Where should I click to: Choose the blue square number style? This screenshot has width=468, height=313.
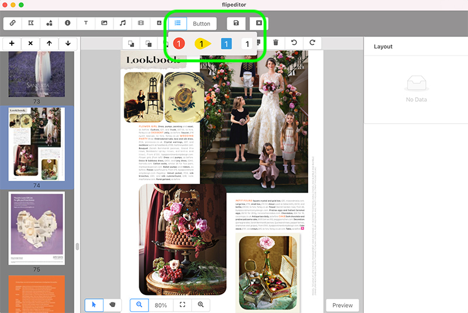[x=226, y=44]
